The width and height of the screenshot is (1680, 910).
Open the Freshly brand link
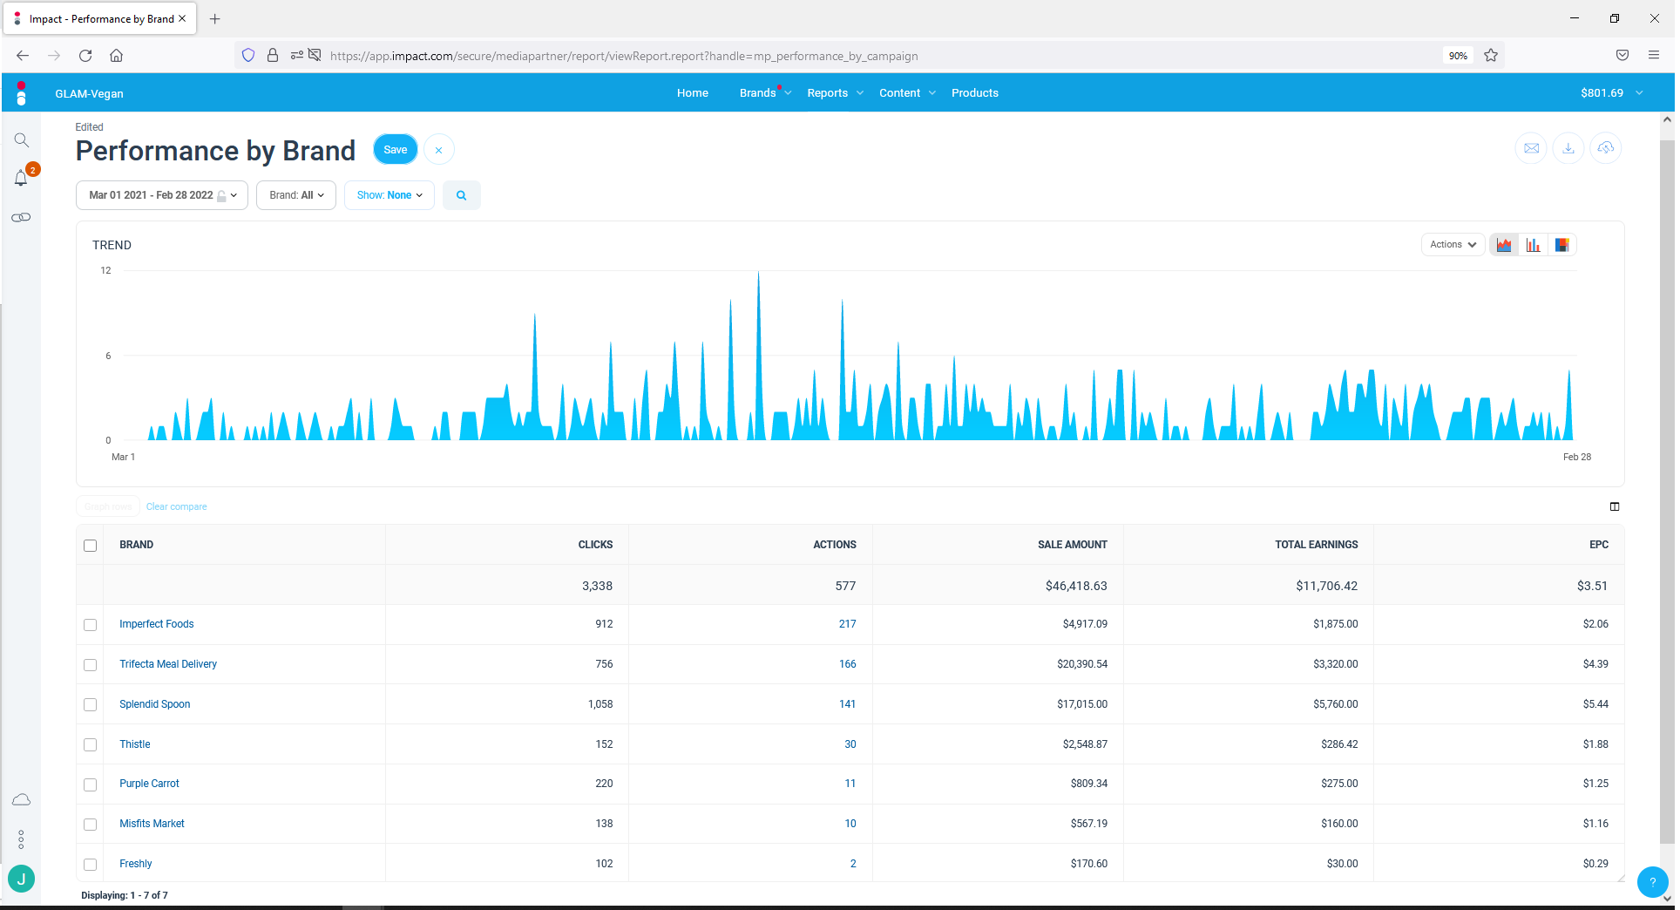136,864
